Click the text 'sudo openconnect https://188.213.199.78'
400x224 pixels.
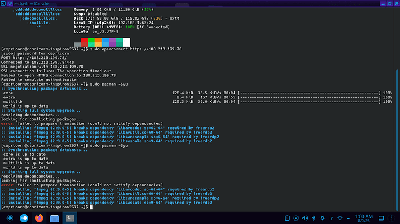point(136,49)
